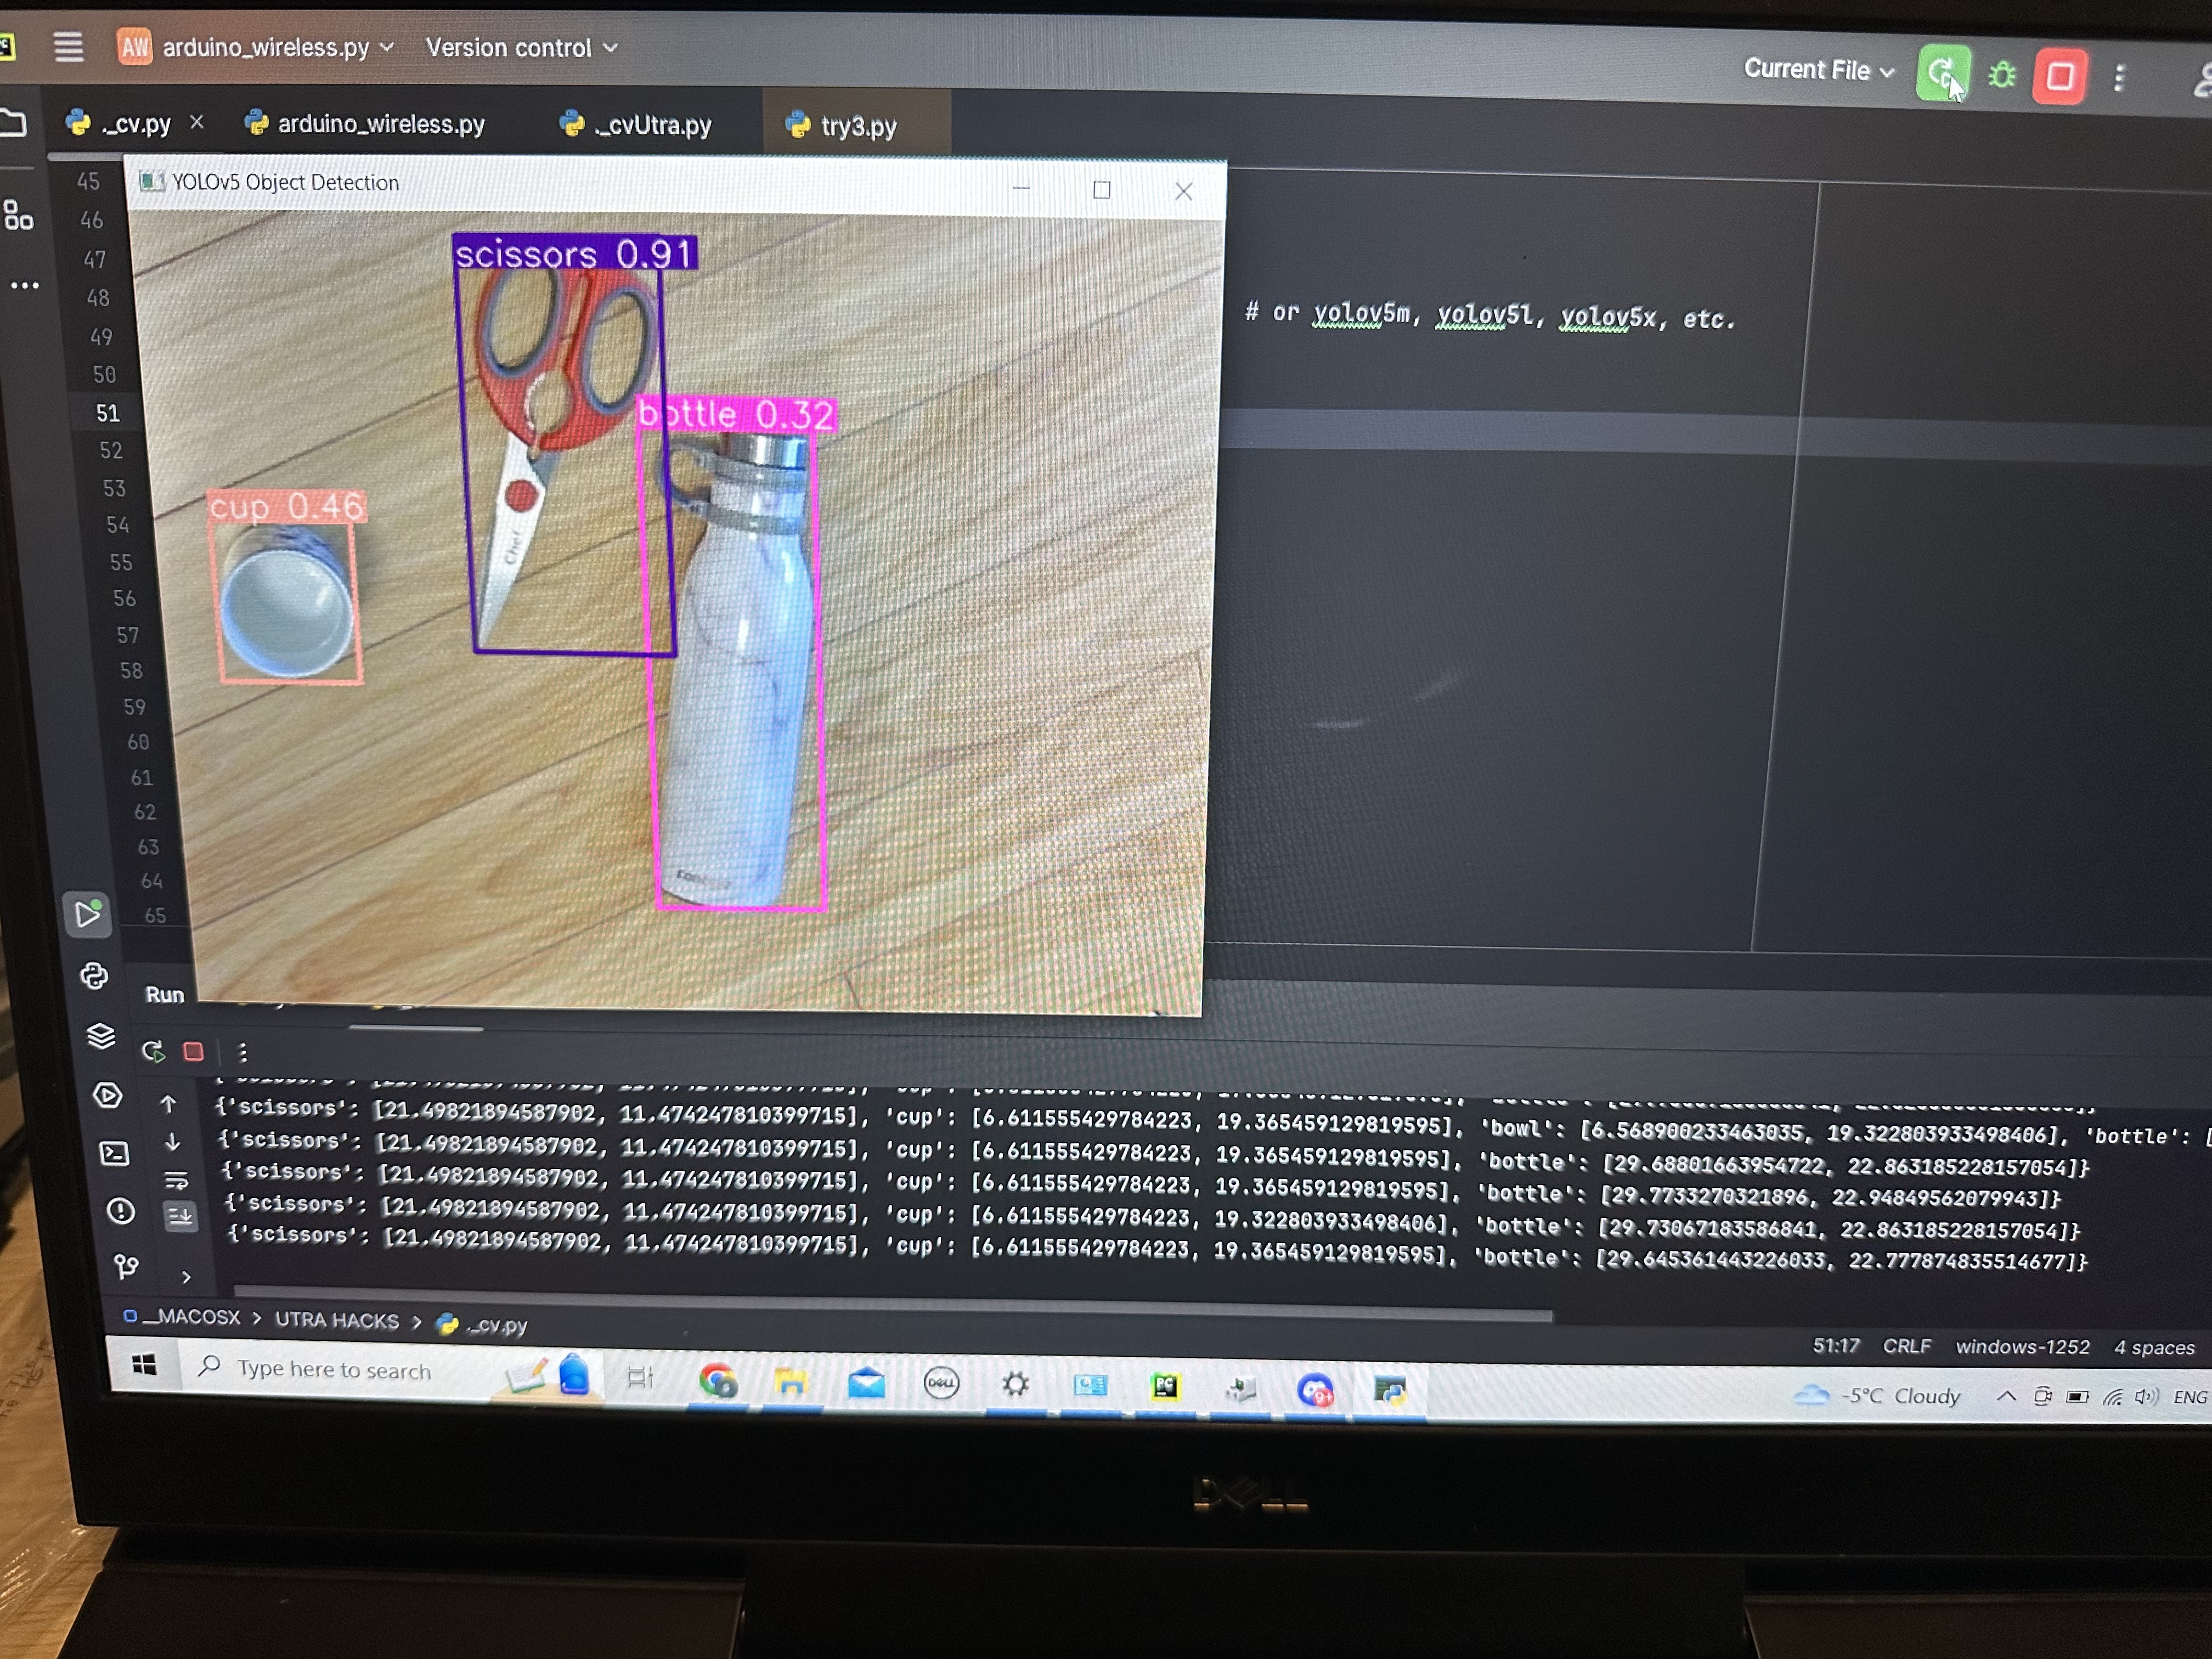Expand the Current File run configuration dropdown
Image resolution: width=2212 pixels, height=1659 pixels.
click(x=1819, y=70)
